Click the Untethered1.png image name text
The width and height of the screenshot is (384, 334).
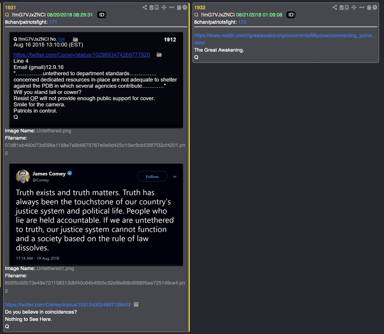[55, 268]
